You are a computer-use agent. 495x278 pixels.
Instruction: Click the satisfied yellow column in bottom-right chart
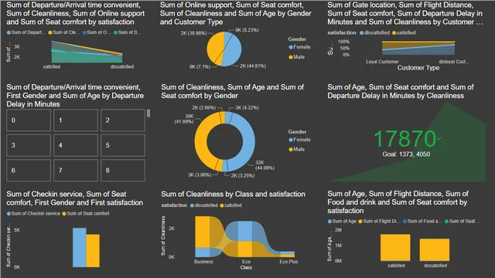click(395, 247)
